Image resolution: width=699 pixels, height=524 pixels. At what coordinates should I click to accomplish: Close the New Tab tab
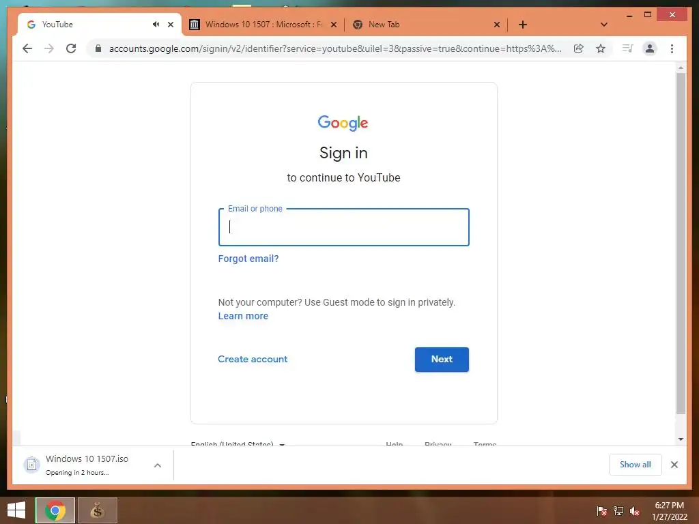pos(497,25)
